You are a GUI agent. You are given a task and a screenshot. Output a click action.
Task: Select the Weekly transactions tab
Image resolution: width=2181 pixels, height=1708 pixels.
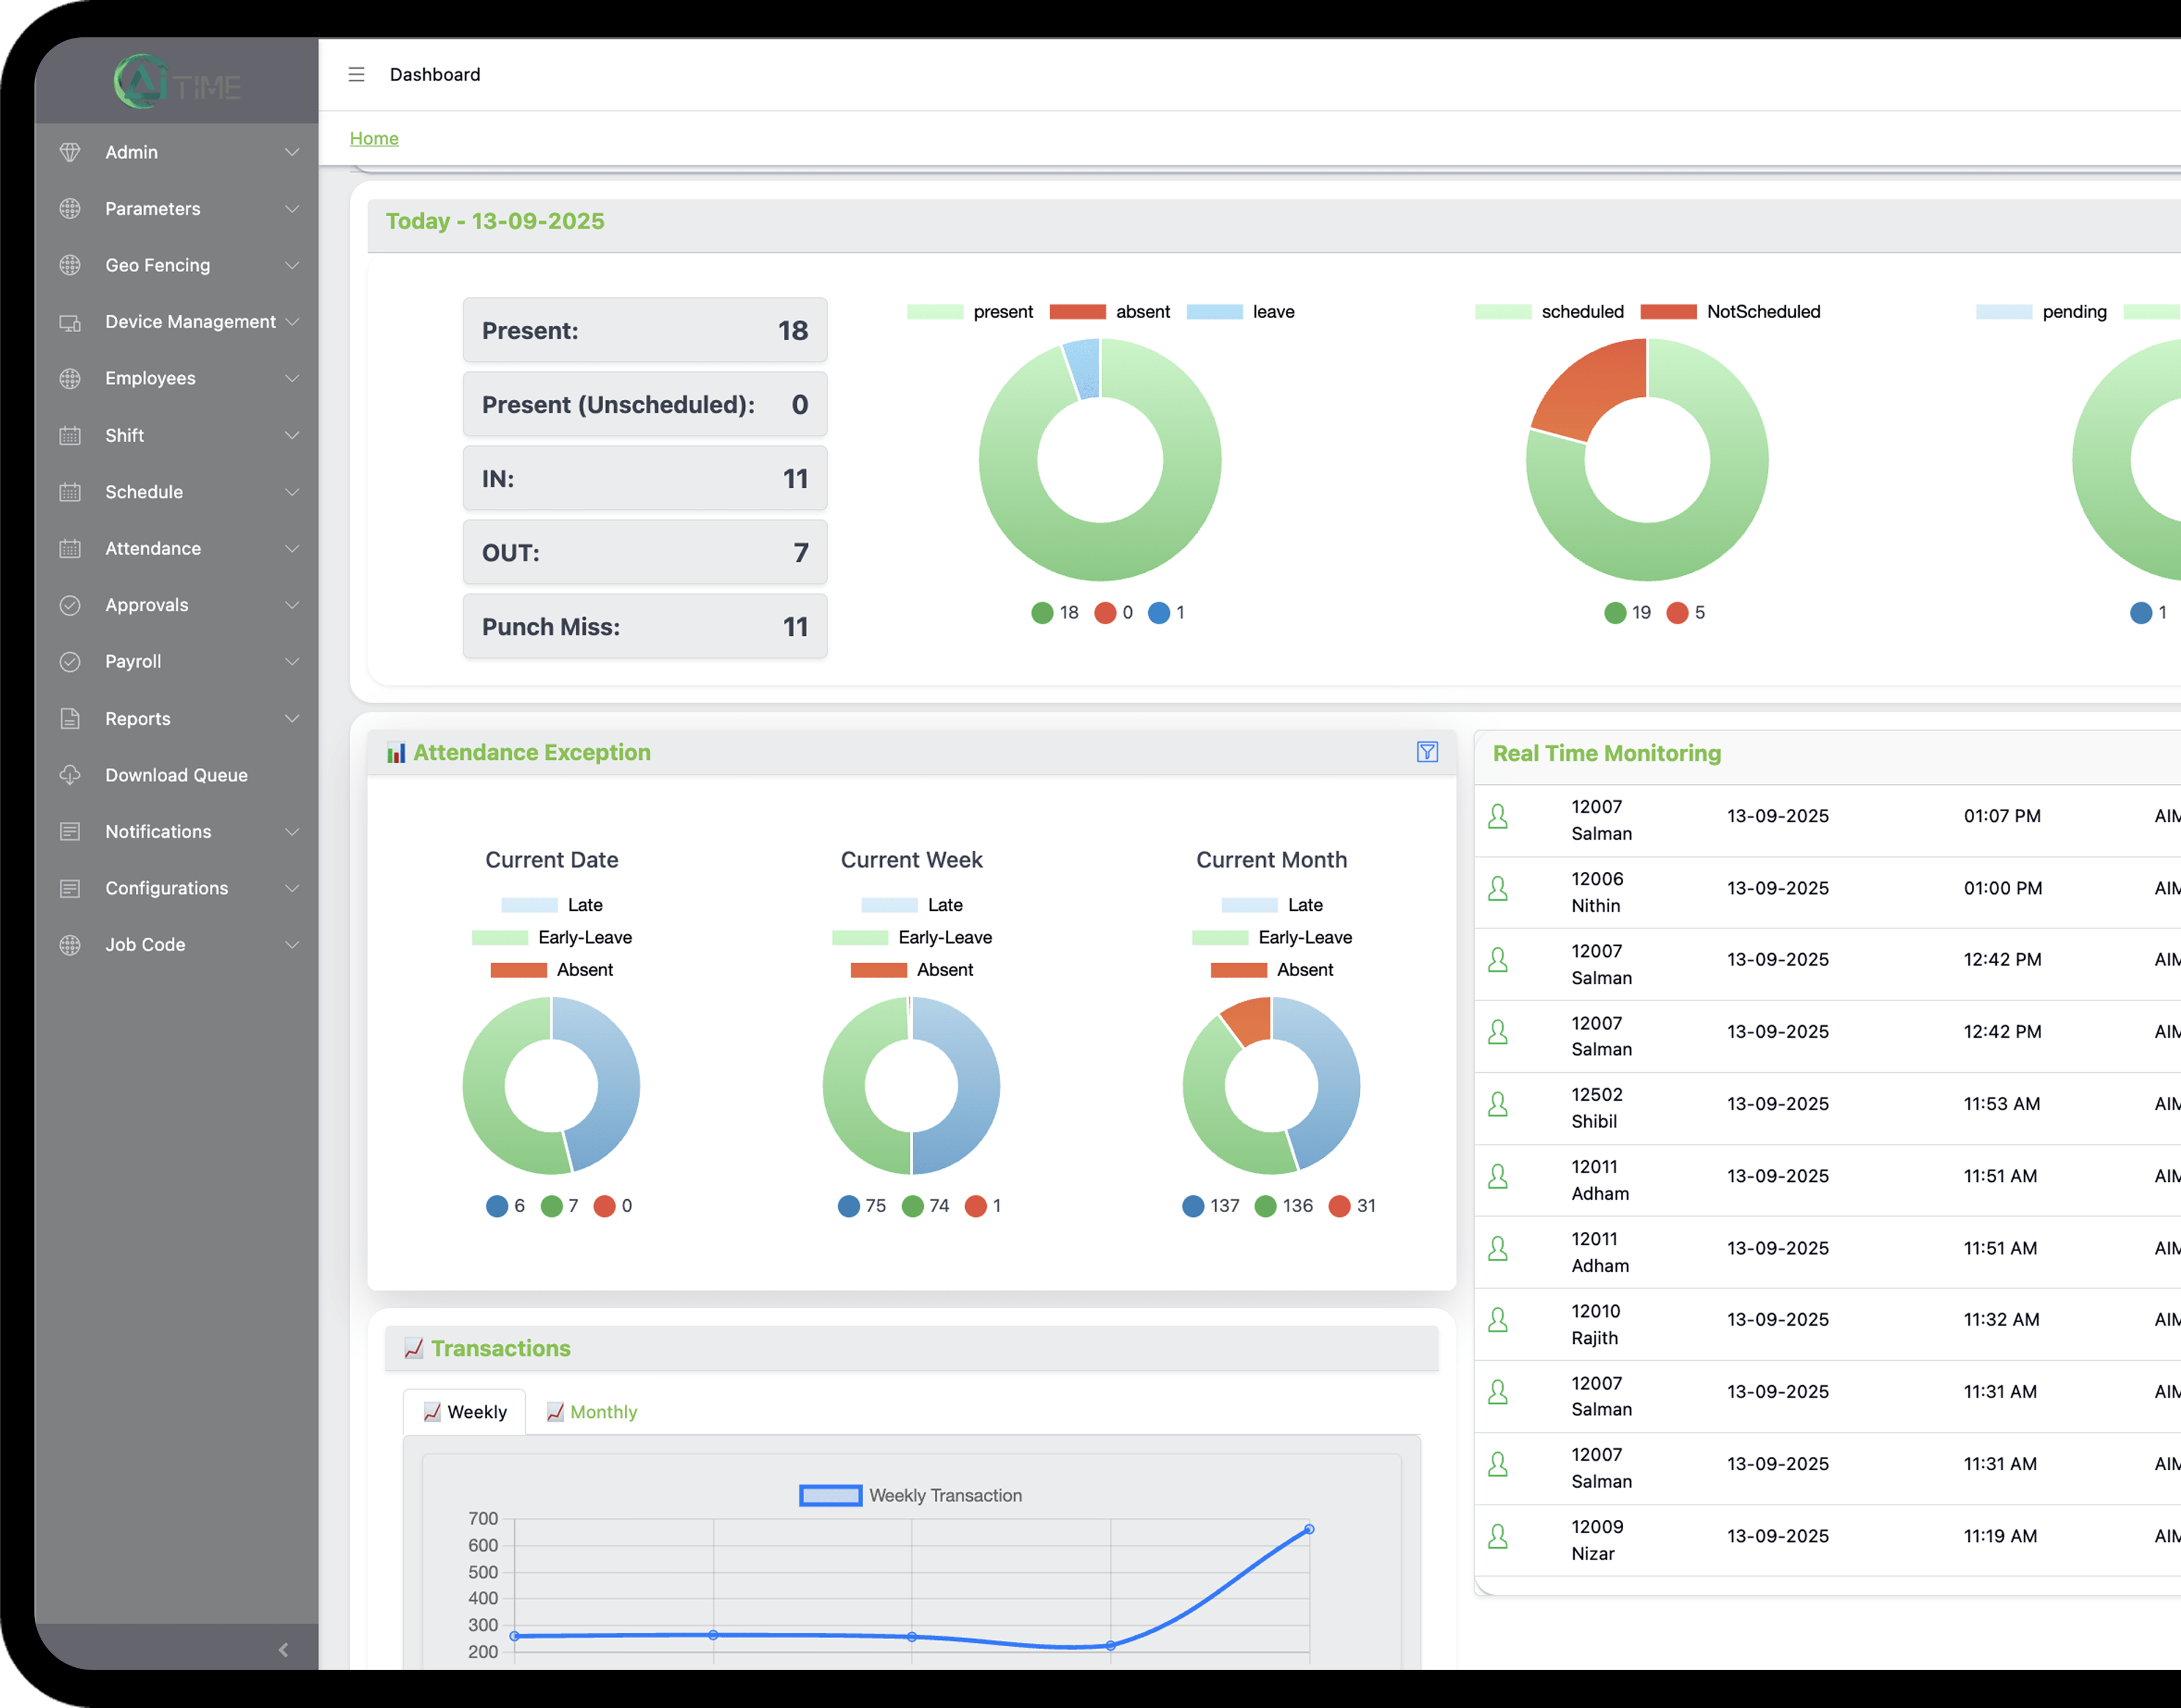(x=465, y=1412)
